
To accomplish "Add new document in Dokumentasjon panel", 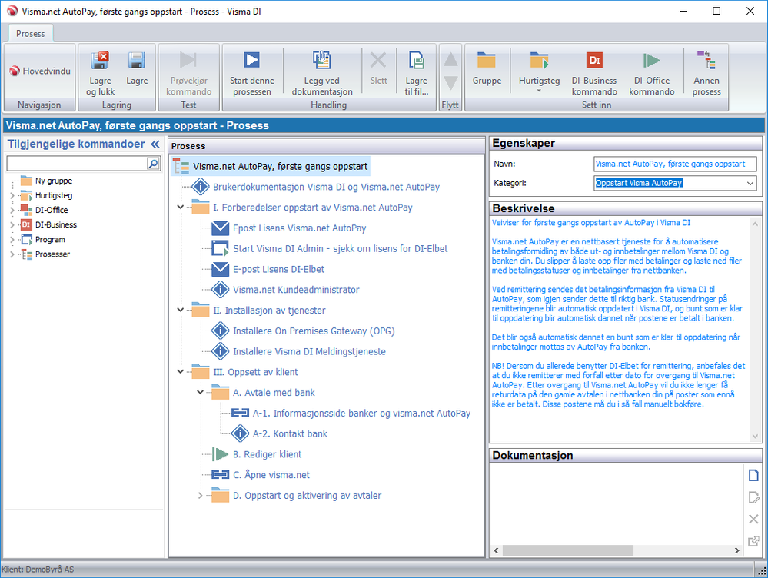I will (753, 475).
